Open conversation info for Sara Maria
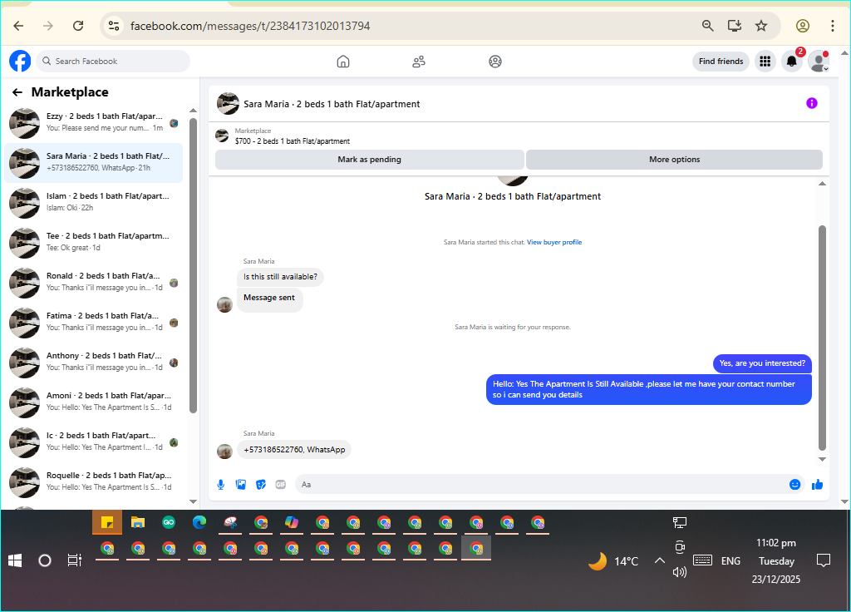Image resolution: width=851 pixels, height=612 pixels. click(x=811, y=103)
